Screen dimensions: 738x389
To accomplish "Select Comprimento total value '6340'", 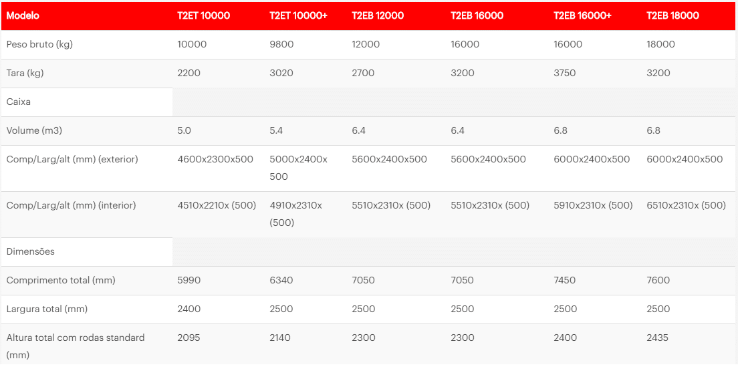I will pos(281,280).
